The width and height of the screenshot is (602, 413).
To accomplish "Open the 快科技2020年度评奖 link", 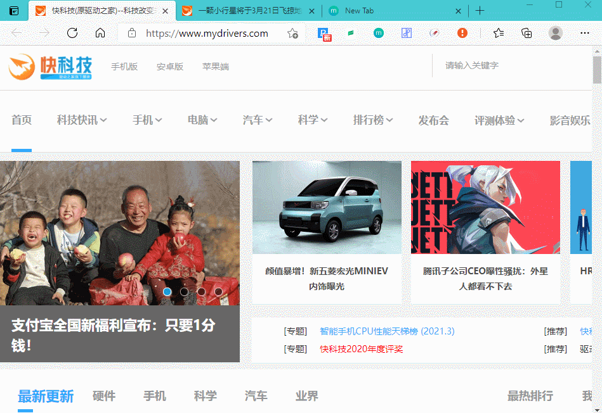I will point(362,348).
